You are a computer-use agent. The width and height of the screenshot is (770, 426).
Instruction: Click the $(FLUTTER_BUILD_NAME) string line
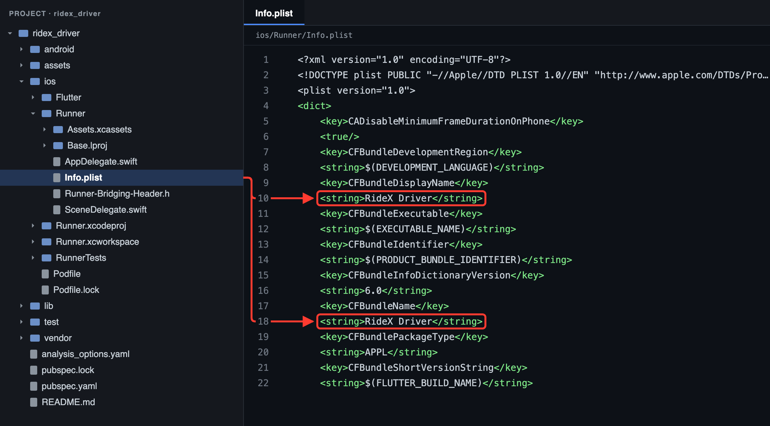pyautogui.click(x=426, y=383)
